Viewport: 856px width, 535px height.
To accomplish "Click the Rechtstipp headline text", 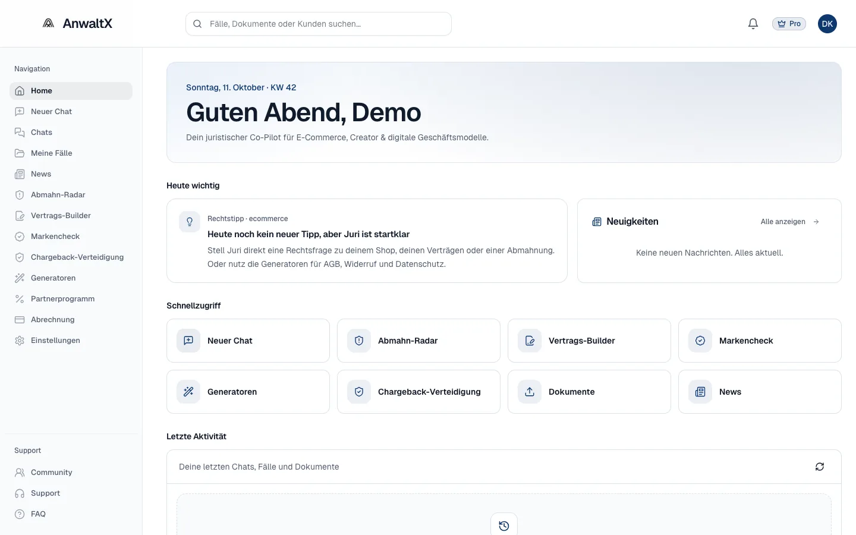I will [309, 234].
